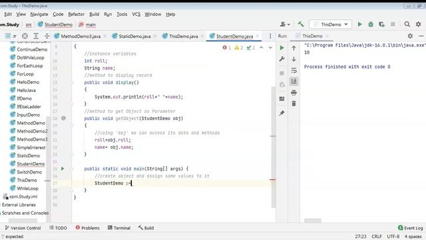Screen dimensions: 426x240
Task: Run main method from the gutter play icon
Action: coord(63,169)
